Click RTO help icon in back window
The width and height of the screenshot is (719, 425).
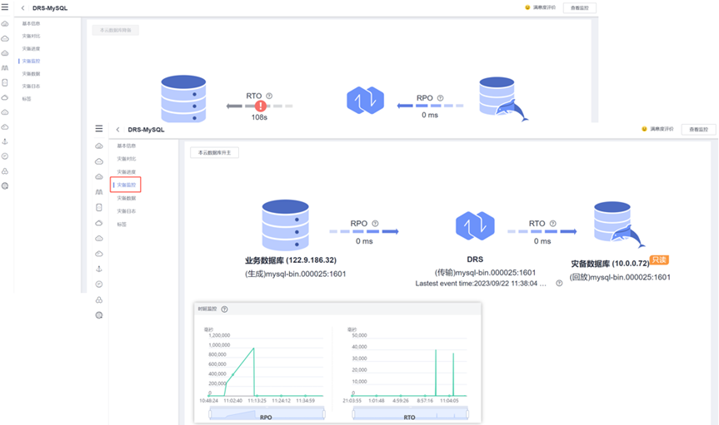click(x=269, y=96)
